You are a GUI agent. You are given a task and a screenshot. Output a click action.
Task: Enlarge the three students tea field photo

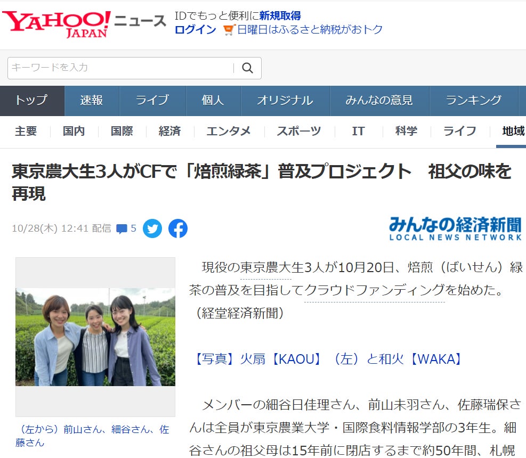coord(95,337)
